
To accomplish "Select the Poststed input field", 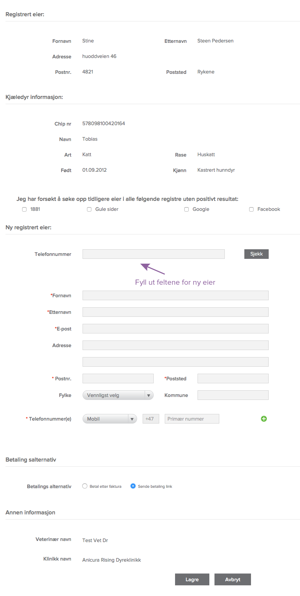I will coord(233,379).
